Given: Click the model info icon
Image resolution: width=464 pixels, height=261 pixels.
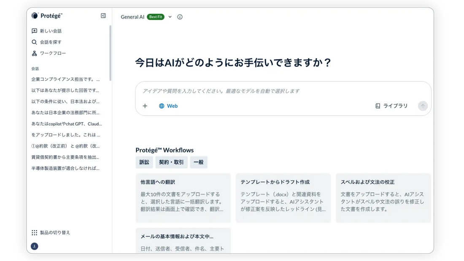Looking at the screenshot, I should tap(180, 17).
